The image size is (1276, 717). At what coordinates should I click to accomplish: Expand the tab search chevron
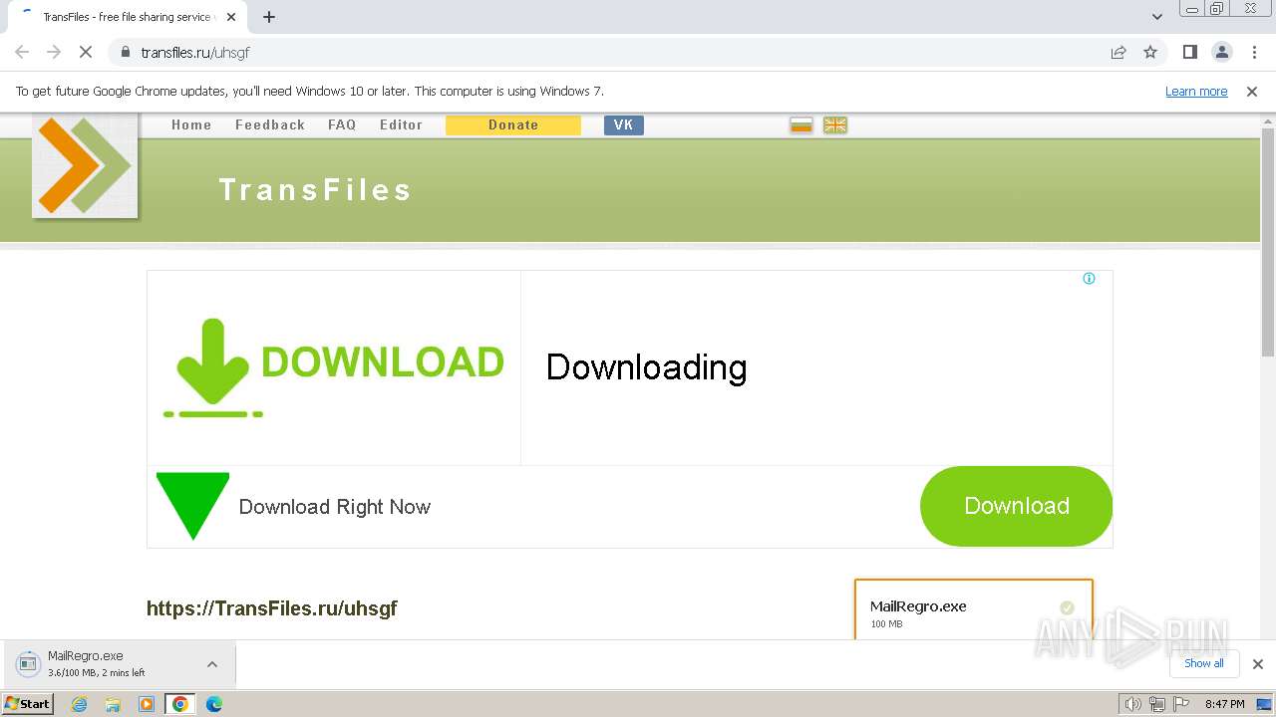[x=1157, y=17]
